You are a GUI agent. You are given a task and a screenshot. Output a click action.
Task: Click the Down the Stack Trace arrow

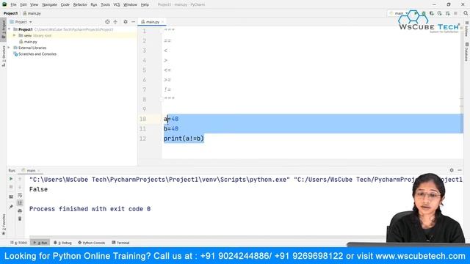point(20,187)
